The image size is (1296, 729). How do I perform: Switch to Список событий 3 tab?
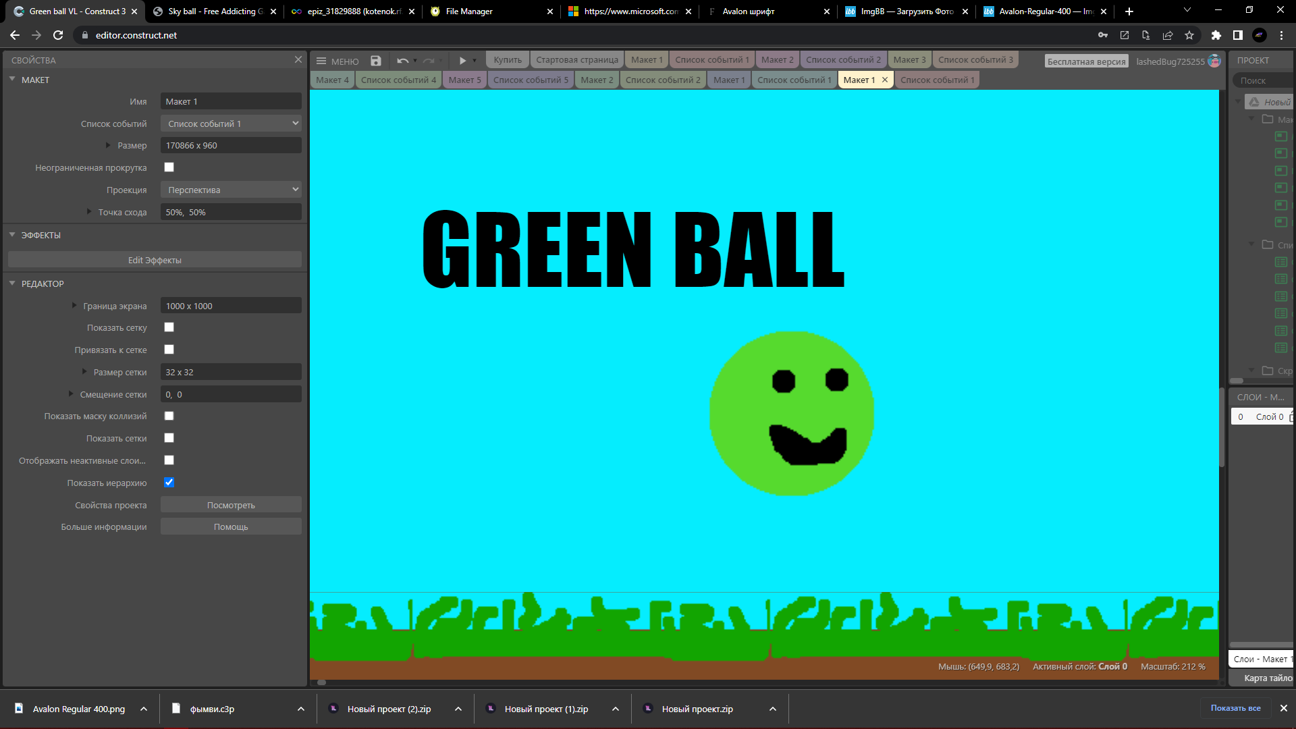click(975, 59)
